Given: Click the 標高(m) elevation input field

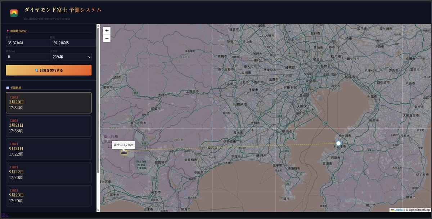Looking at the screenshot, I should point(28,57).
